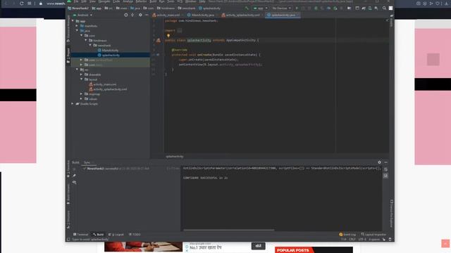Open Layout Inspector from status bar
451x253 pixels.
(373, 235)
